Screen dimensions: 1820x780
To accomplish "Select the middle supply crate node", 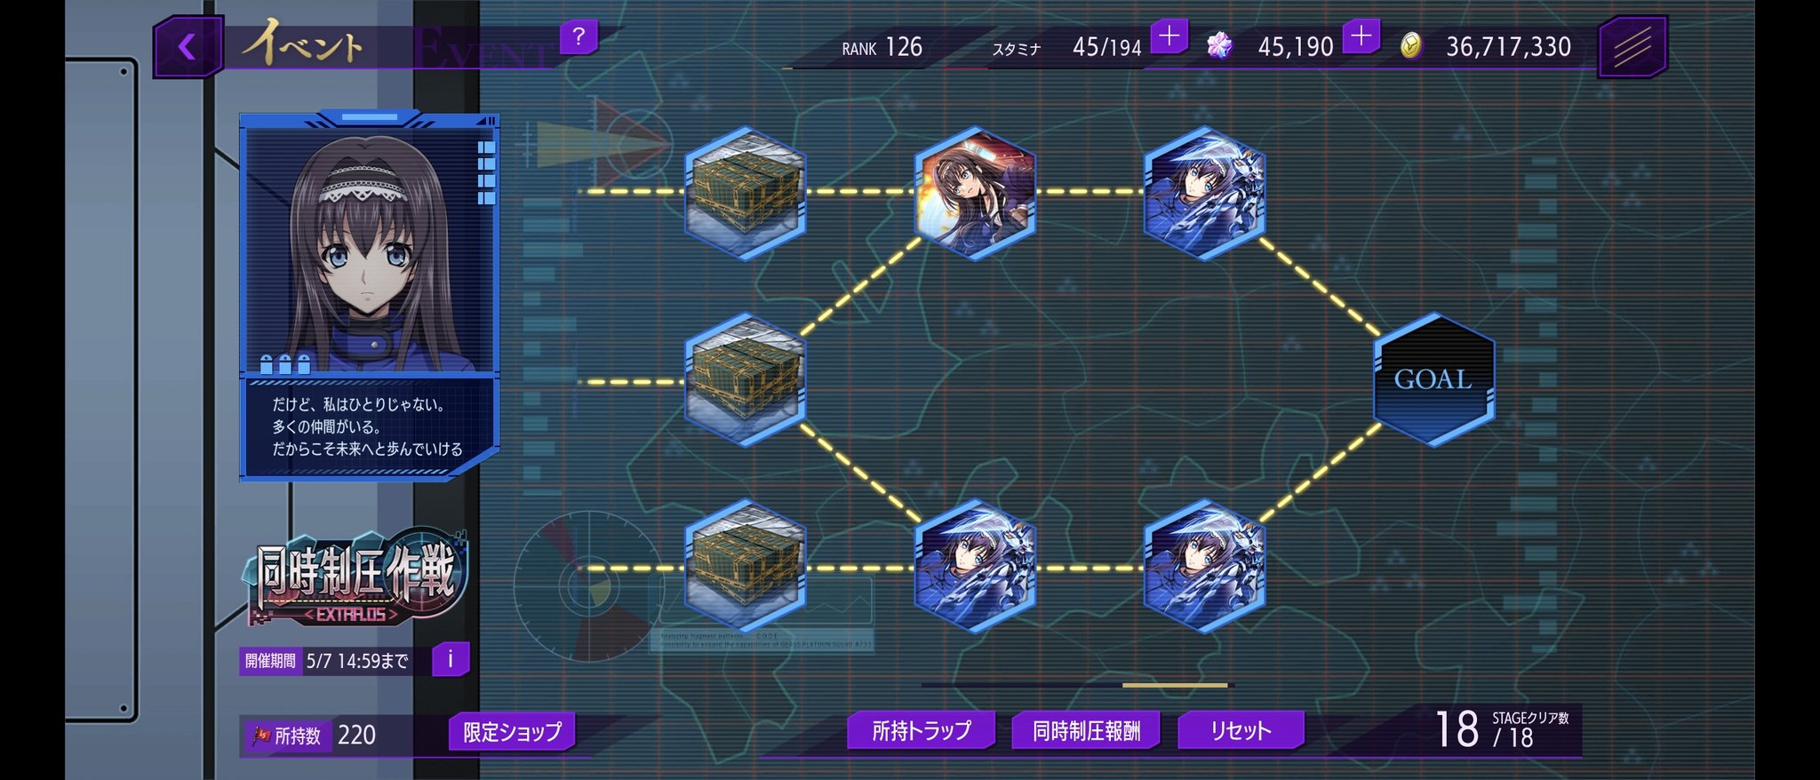I will [745, 380].
